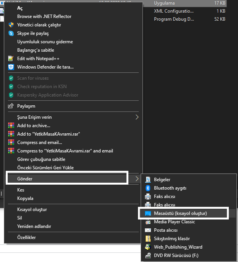Screen dimensions: 238x262
Task: Select Compress to "YetkiMasaKAvrami.rar" and email
Action: click(x=65, y=151)
